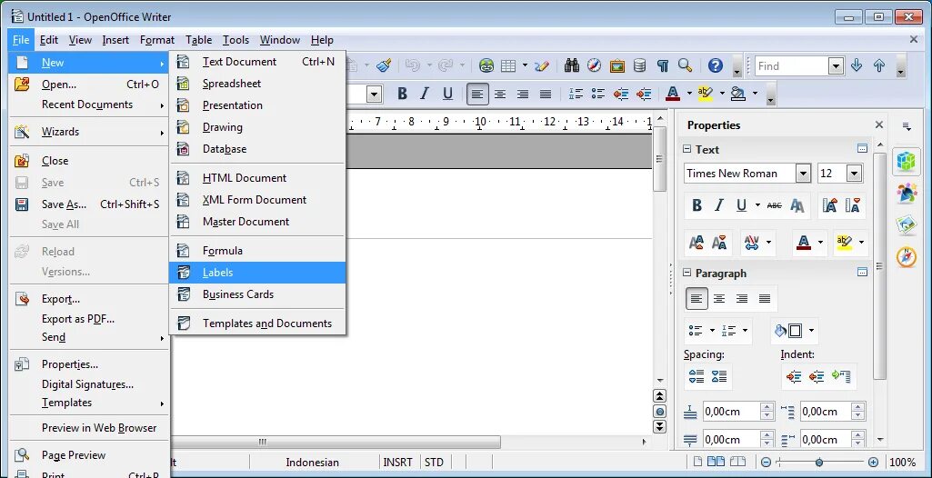Apply Font Color A in formatting toolbar
The image size is (932, 478).
click(673, 94)
